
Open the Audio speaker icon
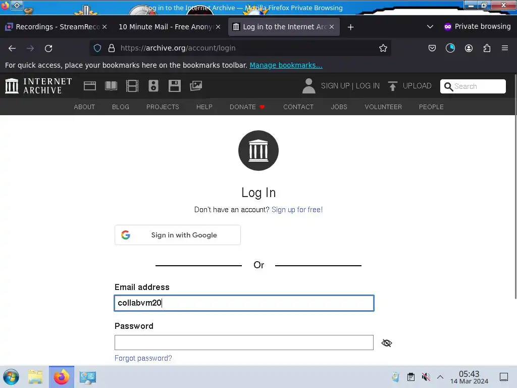(153, 86)
